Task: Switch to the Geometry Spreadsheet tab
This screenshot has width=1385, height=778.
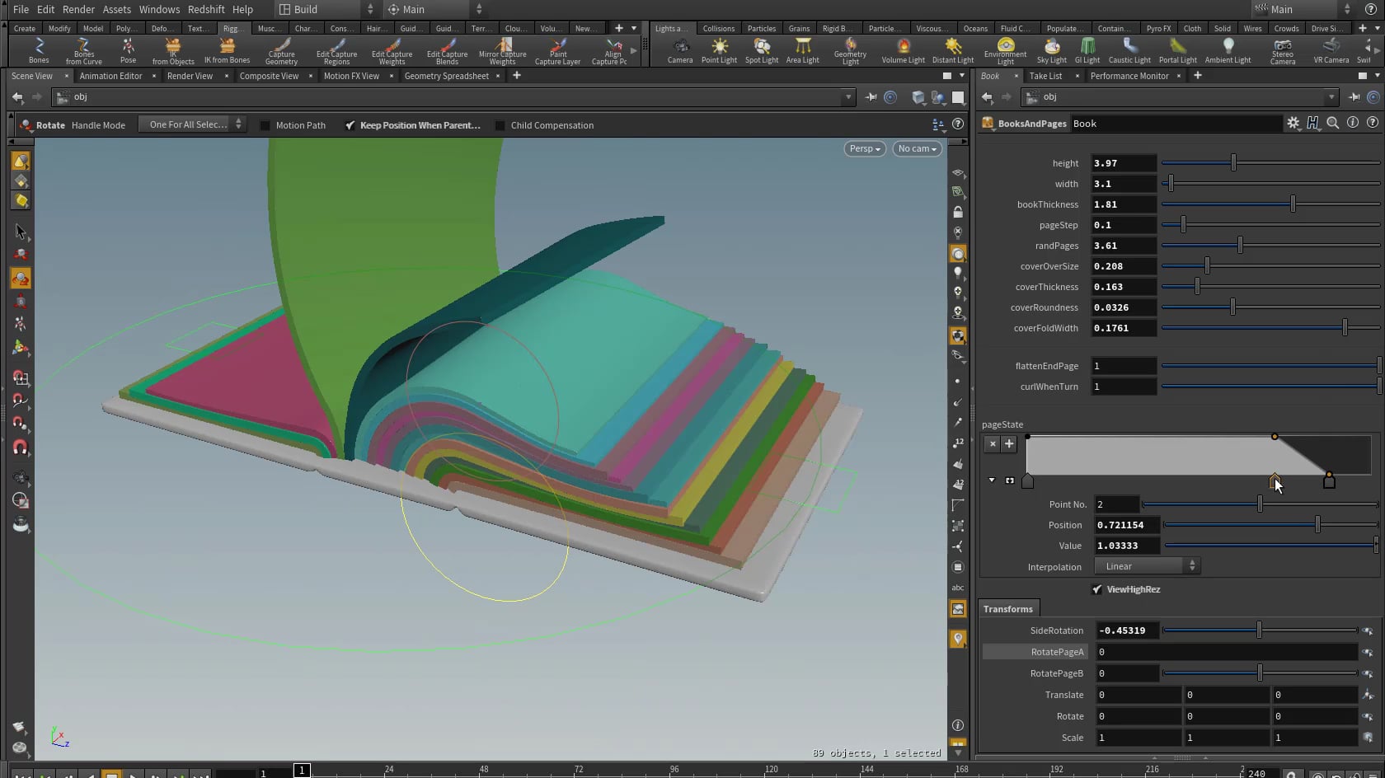Action: click(446, 75)
